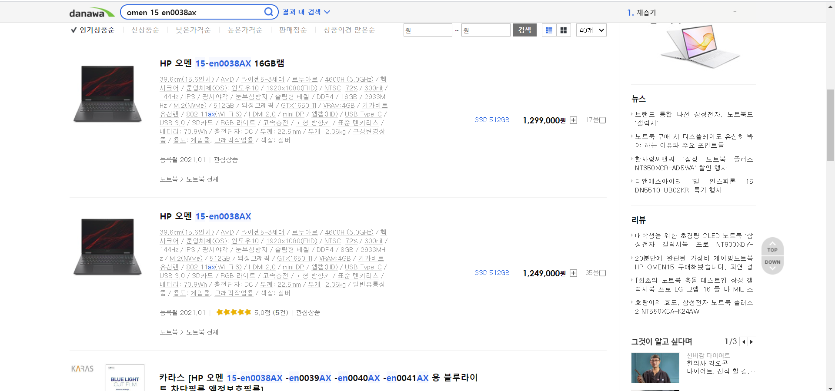Open the 40개 items-per-page dropdown

tap(591, 30)
